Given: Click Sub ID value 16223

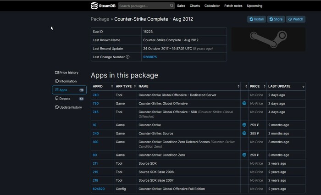Looking at the screenshot, I should tap(148, 32).
